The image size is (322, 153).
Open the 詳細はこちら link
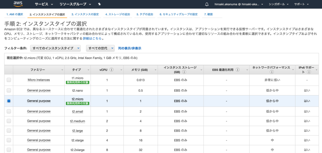pyautogui.click(x=92, y=38)
